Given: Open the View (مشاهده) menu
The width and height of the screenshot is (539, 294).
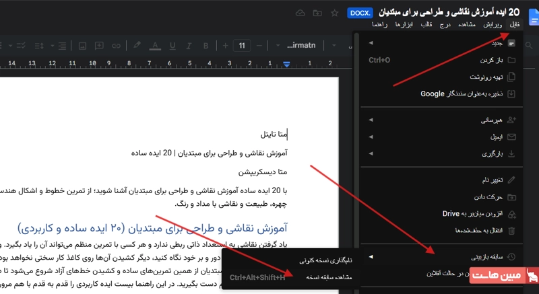Looking at the screenshot, I should [467, 24].
